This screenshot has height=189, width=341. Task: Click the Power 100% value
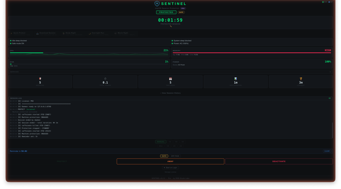tap(328, 62)
